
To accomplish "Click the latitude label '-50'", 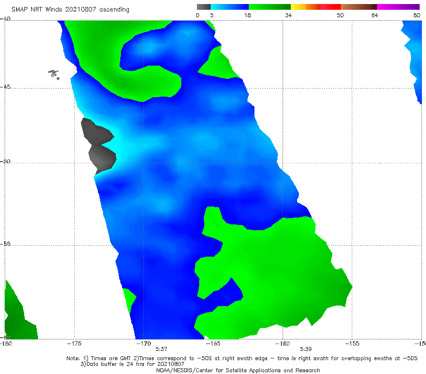I will (x=5, y=161).
